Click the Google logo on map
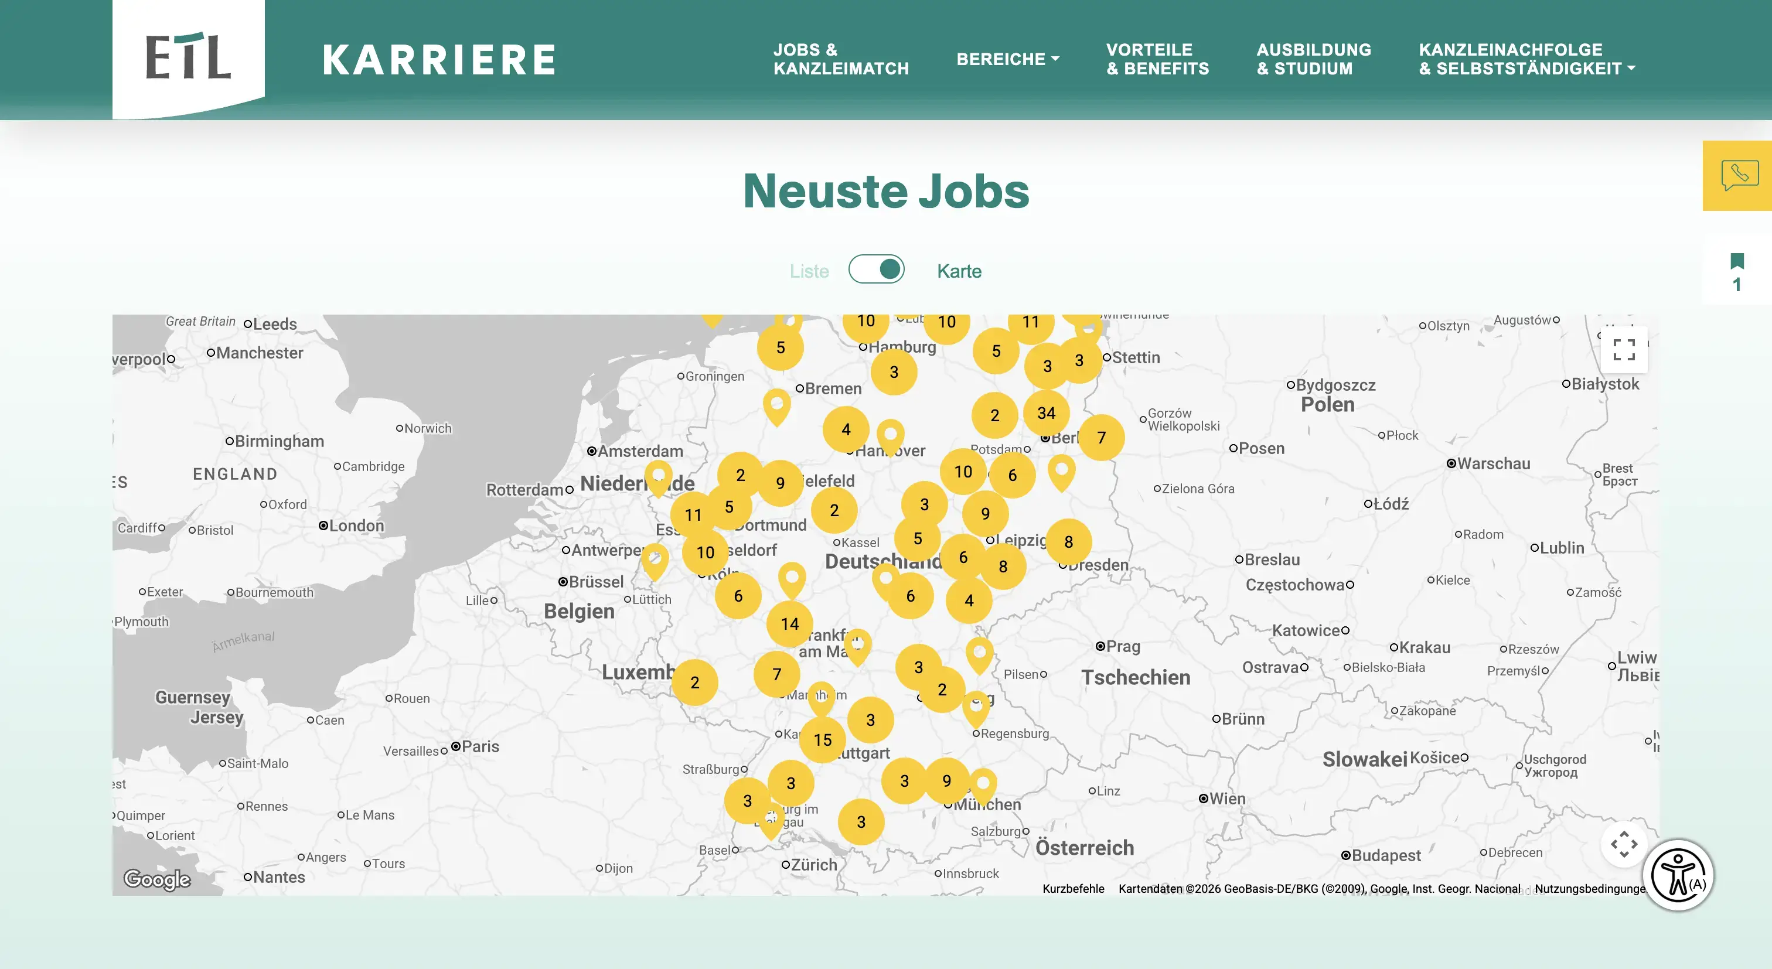Image resolution: width=1772 pixels, height=969 pixels. (x=157, y=879)
